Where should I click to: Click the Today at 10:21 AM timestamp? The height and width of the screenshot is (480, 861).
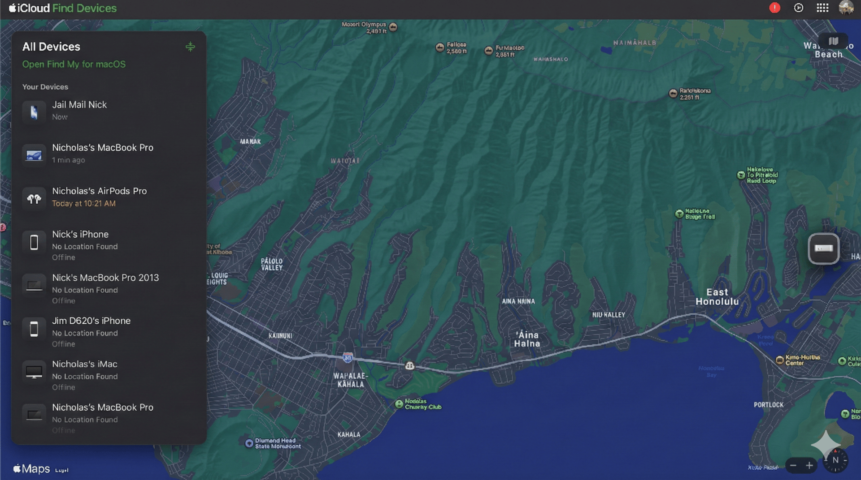84,204
